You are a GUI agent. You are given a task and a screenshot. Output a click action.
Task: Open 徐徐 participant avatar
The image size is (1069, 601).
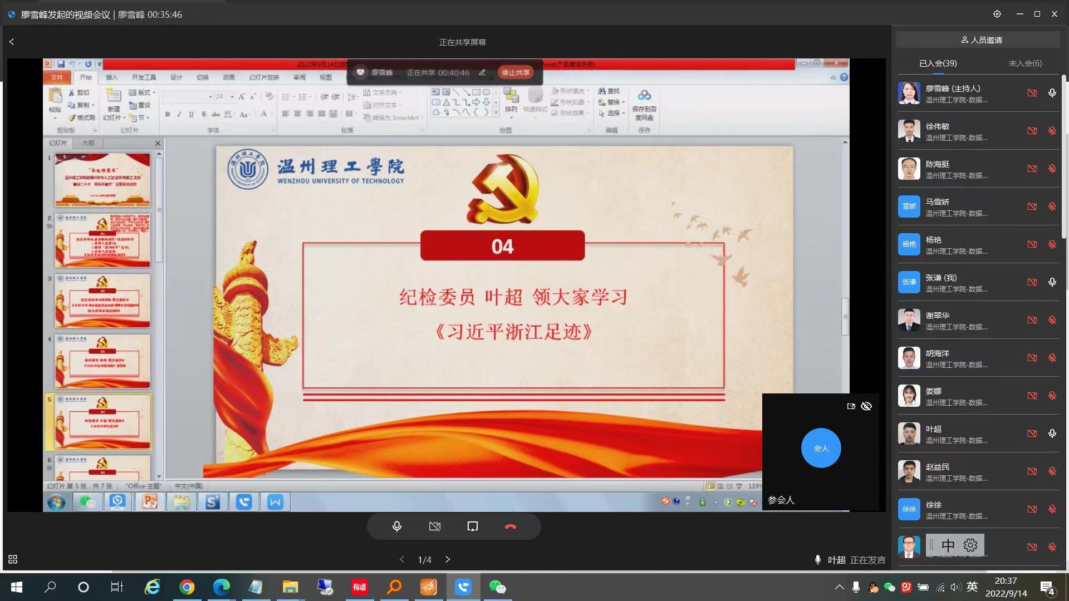pyautogui.click(x=909, y=509)
